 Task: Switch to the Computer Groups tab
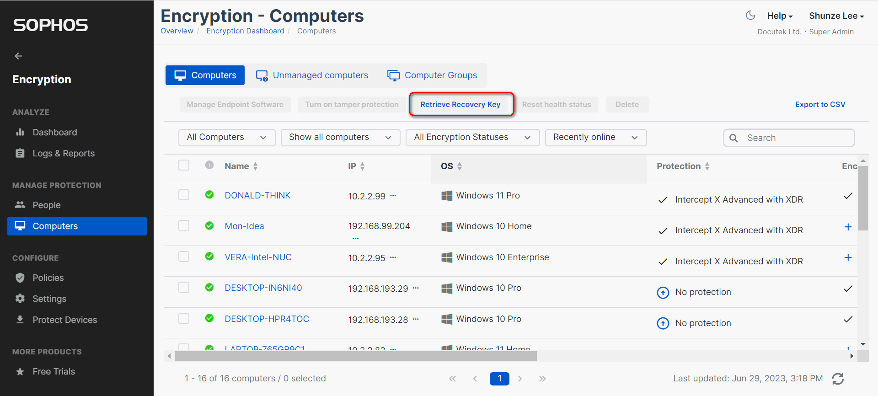pyautogui.click(x=432, y=75)
